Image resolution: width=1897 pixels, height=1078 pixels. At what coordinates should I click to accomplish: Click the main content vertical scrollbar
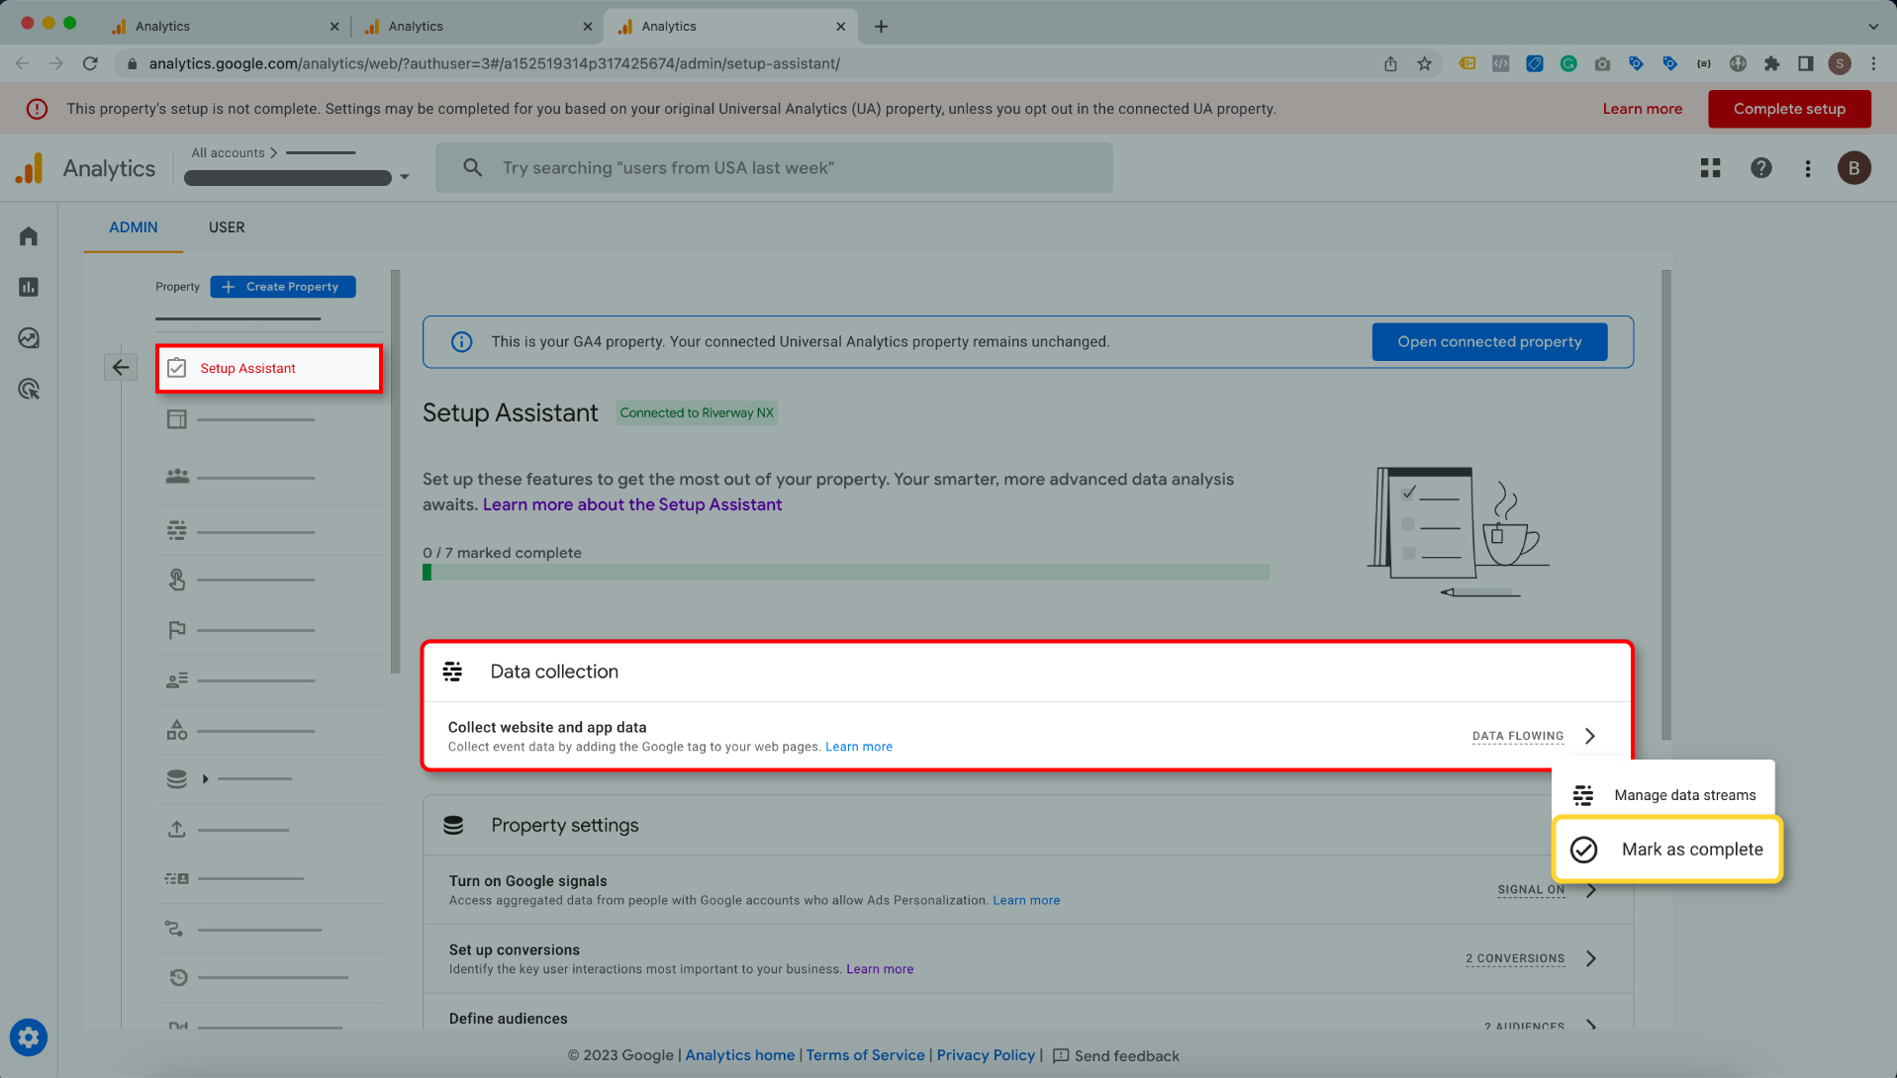(x=1666, y=504)
